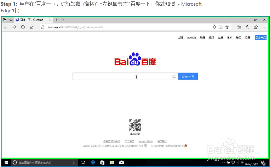Image resolution: width=270 pixels, height=167 pixels.
Task: Click the address bar showing baidu.com
Action: point(126,27)
